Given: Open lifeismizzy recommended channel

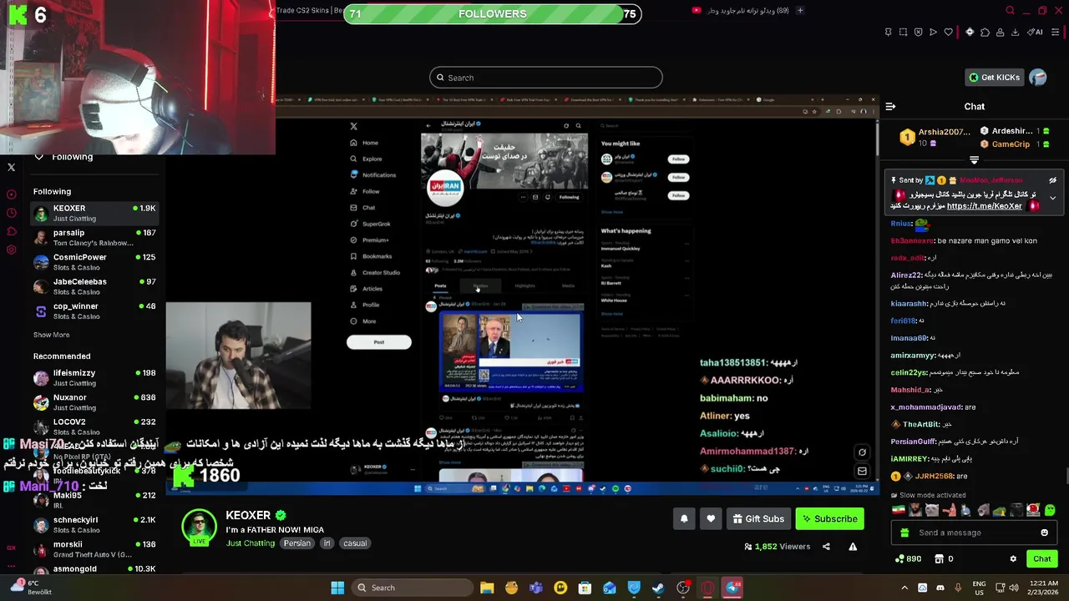Looking at the screenshot, I should click(94, 377).
